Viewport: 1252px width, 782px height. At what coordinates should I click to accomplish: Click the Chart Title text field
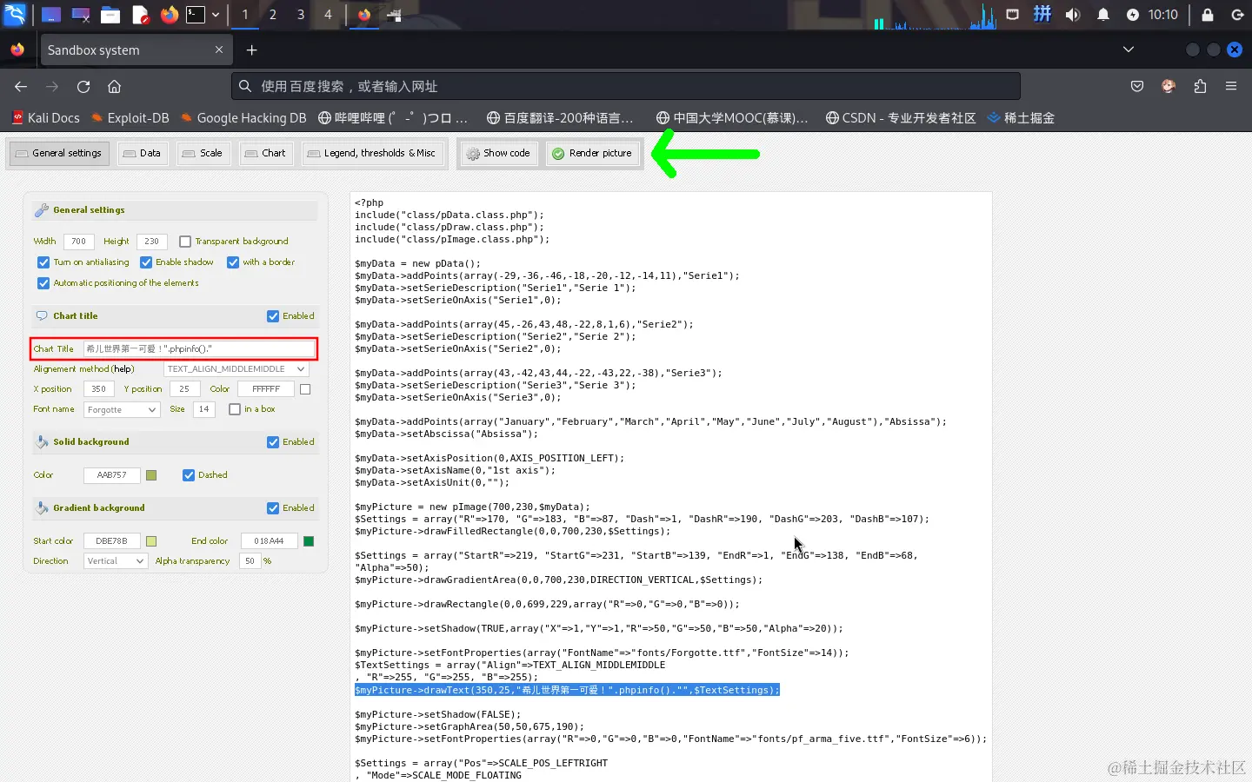pos(199,349)
